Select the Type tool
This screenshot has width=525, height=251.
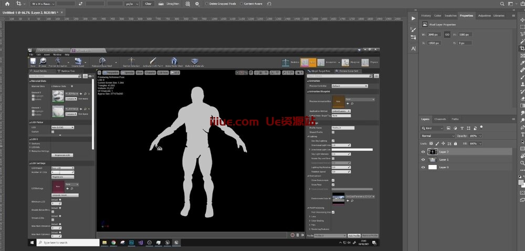[522, 134]
